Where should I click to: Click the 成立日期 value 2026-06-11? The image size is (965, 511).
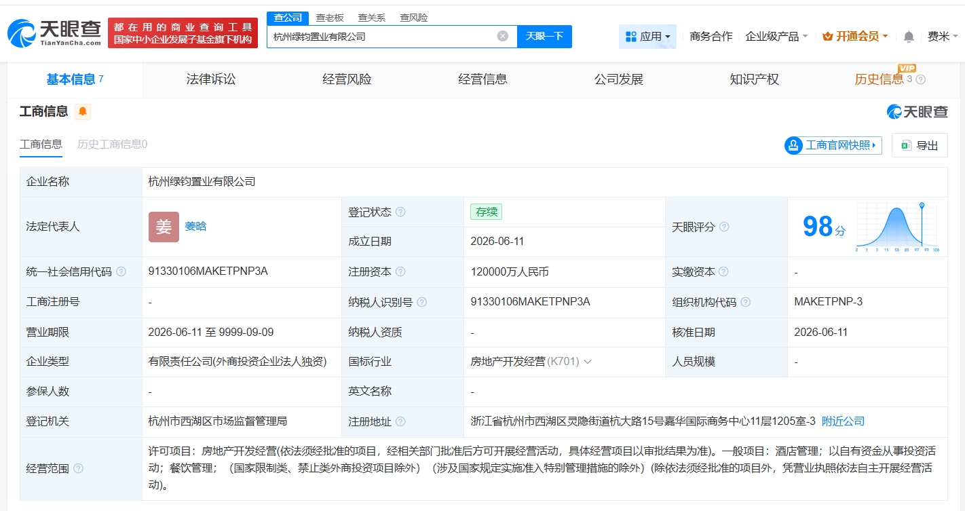pyautogui.click(x=497, y=242)
